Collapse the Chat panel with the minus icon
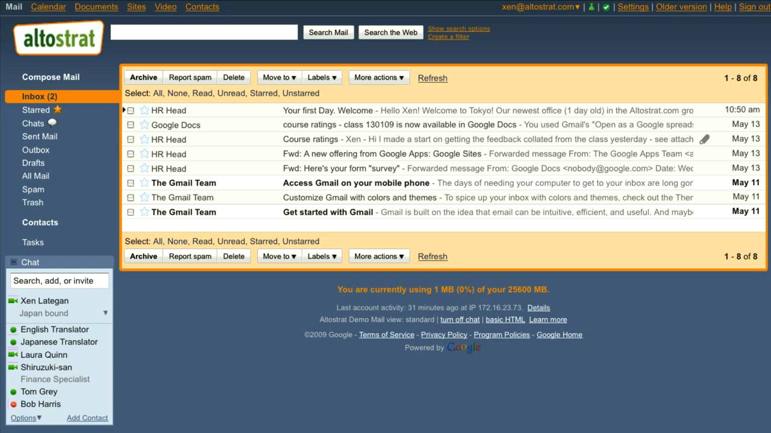771x433 pixels. click(x=14, y=262)
